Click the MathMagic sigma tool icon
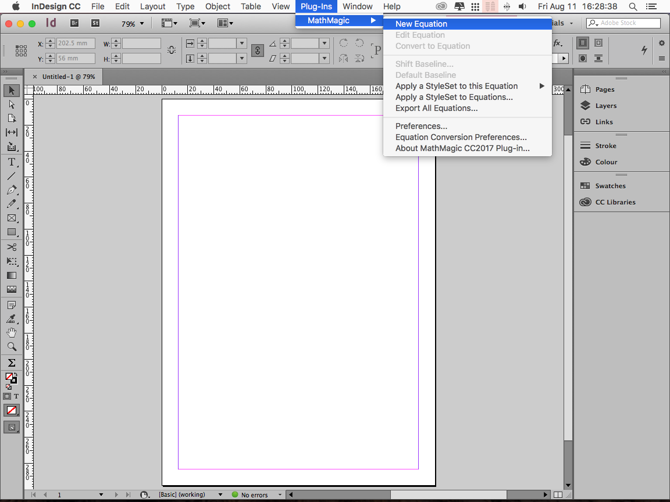670x502 pixels. [12, 363]
